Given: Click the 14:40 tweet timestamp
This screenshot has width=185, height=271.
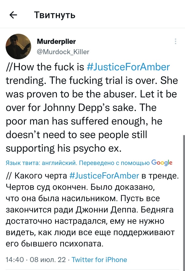Looking at the screenshot, I should [14, 260].
